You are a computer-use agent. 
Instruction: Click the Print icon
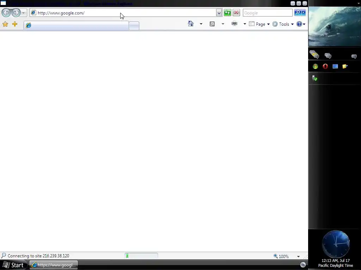pyautogui.click(x=234, y=24)
